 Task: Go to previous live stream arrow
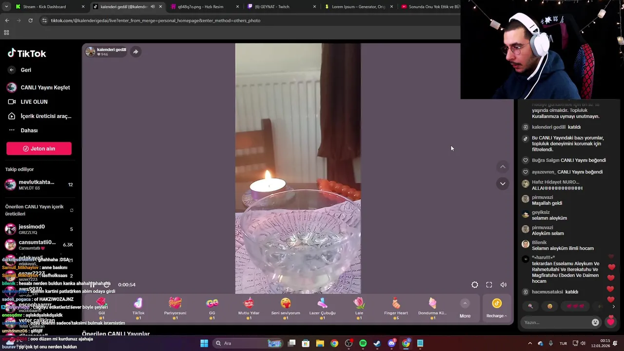point(503,167)
